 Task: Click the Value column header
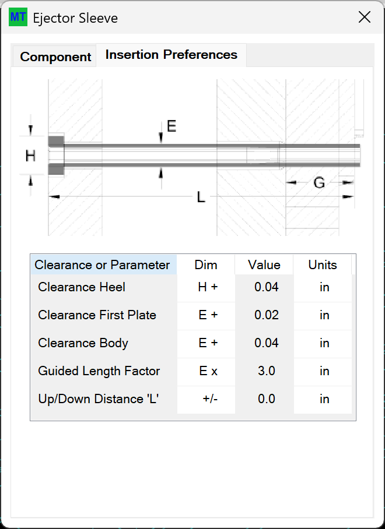pyautogui.click(x=264, y=265)
